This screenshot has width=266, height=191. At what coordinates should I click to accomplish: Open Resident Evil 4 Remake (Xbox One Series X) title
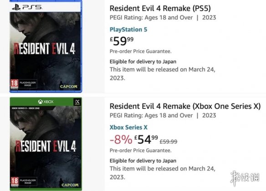tap(185, 106)
